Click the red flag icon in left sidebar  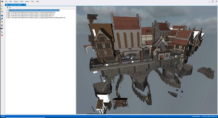pos(2,35)
